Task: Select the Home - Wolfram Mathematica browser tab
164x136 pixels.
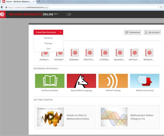Action: [x=18, y=2]
